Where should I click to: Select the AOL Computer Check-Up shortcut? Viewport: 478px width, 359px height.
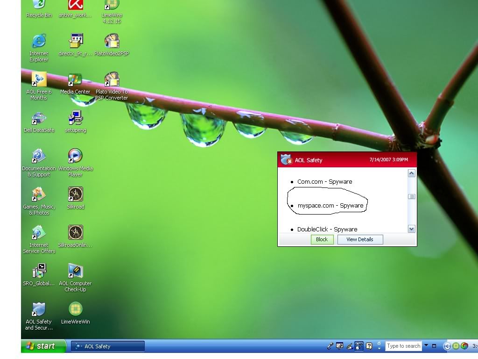click(x=75, y=271)
